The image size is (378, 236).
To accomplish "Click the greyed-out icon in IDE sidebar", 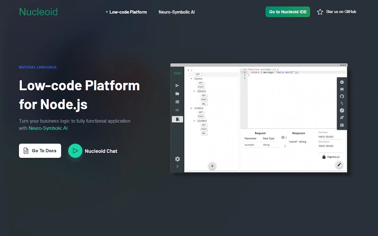I will tap(177, 110).
